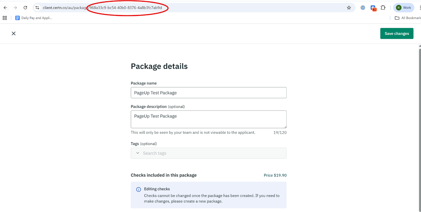
Task: Reload the current page
Action: tap(25, 8)
